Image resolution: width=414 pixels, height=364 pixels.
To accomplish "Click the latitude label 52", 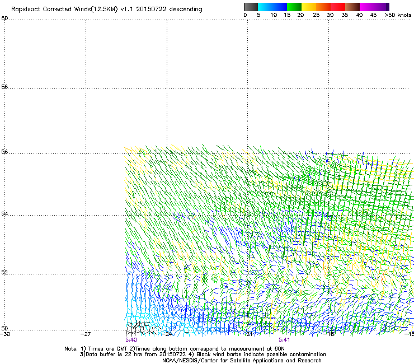I will click(x=4, y=272).
